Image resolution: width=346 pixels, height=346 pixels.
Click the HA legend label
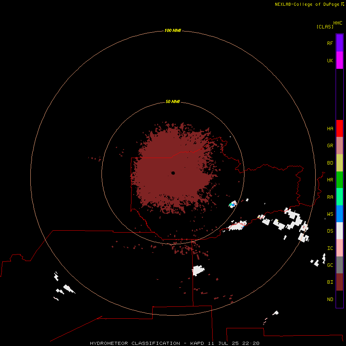click(330, 129)
